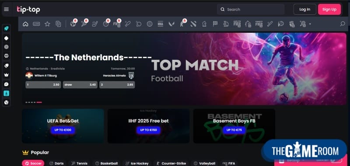
Task: Bet on Willem II odds 2.50
Action: point(43,85)
